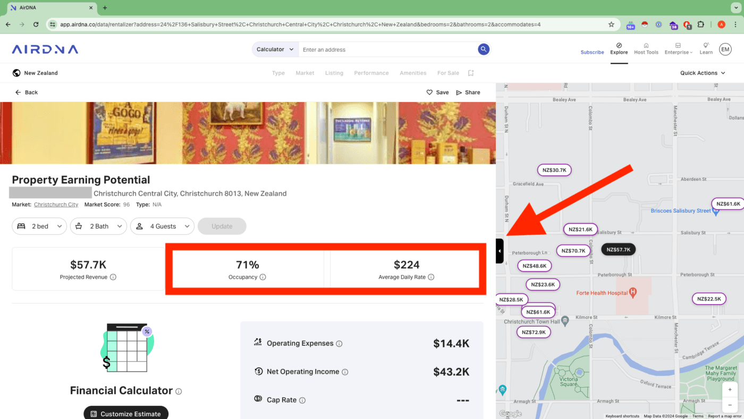This screenshot has width=744, height=419.
Task: Click the AirDNA logo
Action: pos(45,48)
